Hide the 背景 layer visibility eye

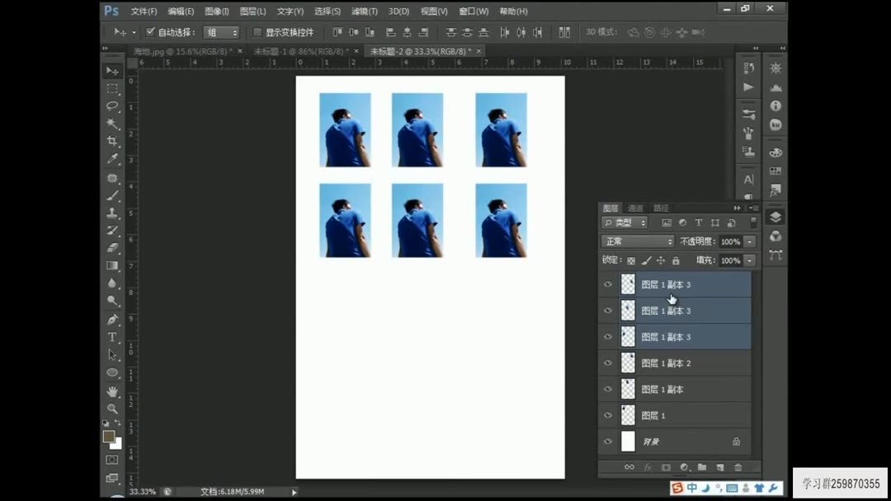pyautogui.click(x=608, y=442)
